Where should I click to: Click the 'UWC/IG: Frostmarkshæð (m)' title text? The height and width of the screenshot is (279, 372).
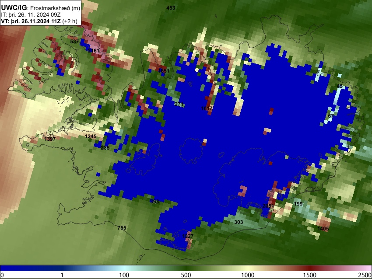coord(41,7)
